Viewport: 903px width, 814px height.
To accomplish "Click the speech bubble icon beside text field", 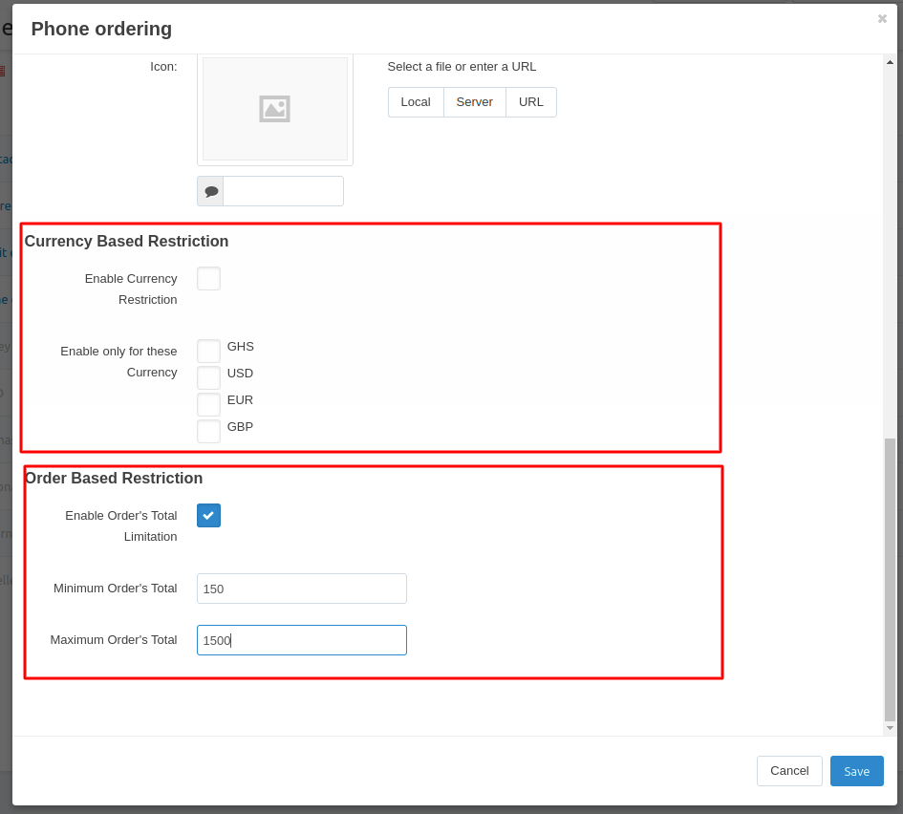I will point(210,191).
